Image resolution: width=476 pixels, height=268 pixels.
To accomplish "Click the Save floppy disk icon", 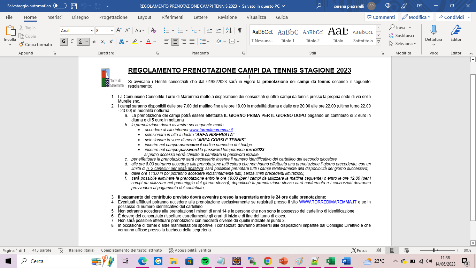I will pyautogui.click(x=74, y=6).
